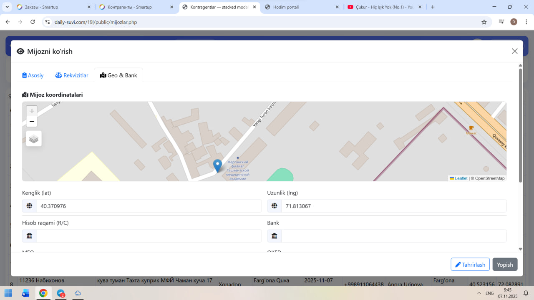
Task: Zoom out on the map
Action: coord(32,122)
